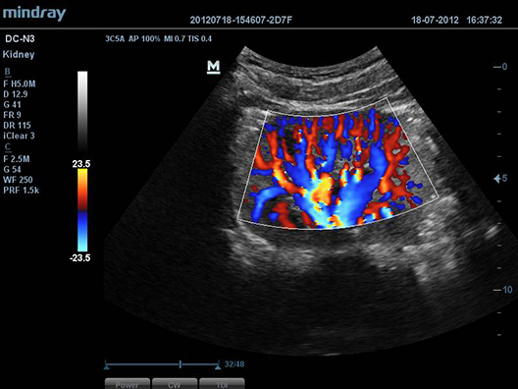Click the G 41 gain value
Viewport: 518px width, 389px height.
pos(12,105)
